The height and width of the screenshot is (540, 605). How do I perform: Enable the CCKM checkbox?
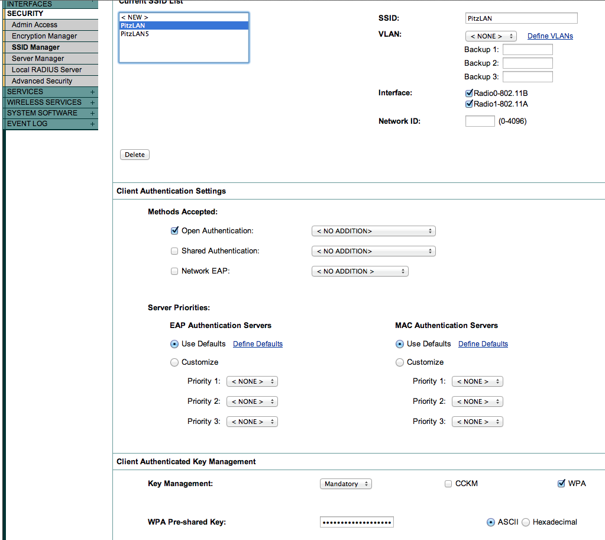[x=448, y=484]
